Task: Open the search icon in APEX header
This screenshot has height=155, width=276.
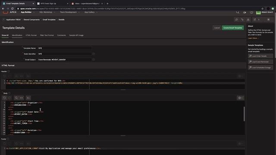Action: [x=238, y=12]
